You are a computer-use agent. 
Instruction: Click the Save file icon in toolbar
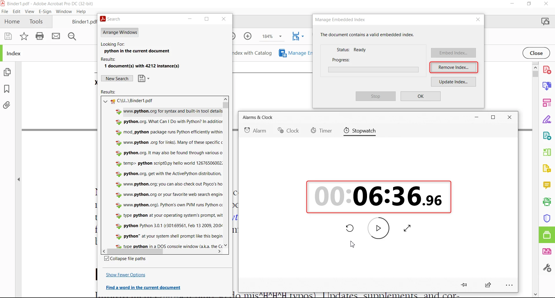8,36
